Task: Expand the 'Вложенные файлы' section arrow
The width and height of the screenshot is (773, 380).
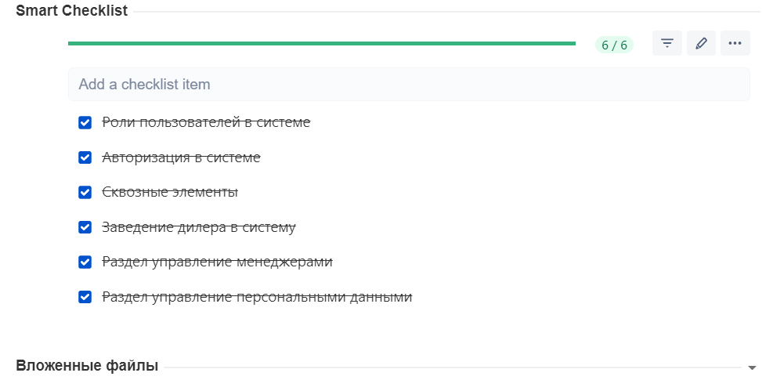Action: pos(752,367)
